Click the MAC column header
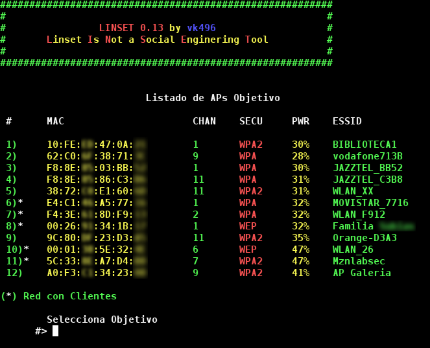430x348 pixels. (55, 121)
